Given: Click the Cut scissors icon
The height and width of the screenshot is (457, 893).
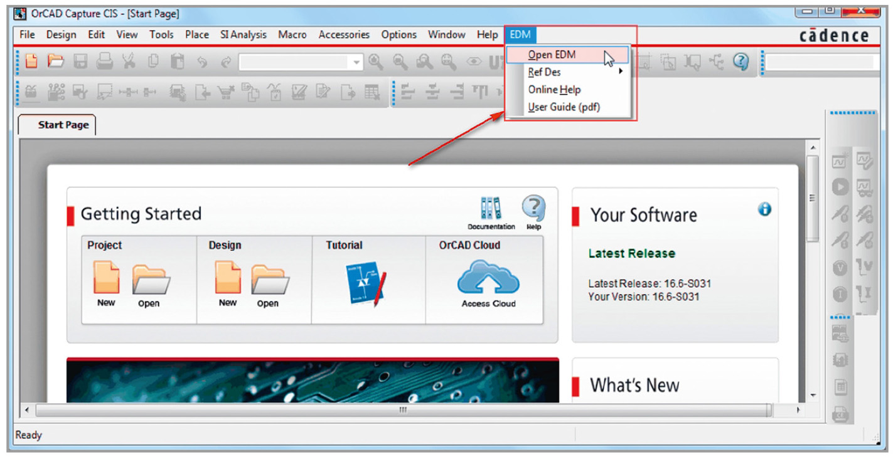Looking at the screenshot, I should [129, 61].
